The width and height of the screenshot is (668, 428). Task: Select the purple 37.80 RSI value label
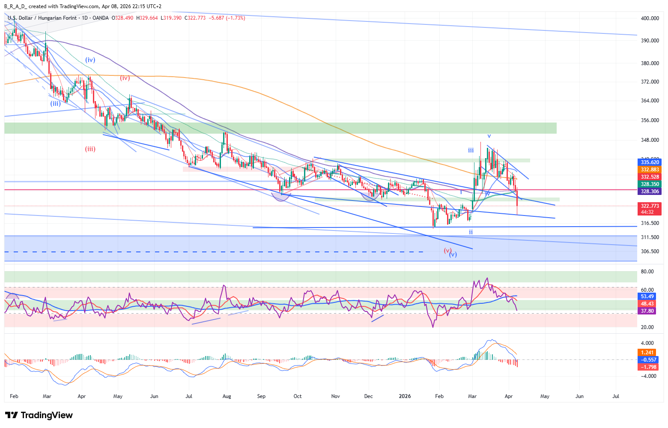pos(647,311)
